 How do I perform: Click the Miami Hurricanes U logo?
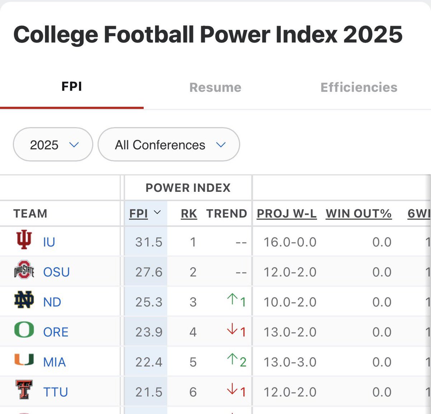point(24,360)
